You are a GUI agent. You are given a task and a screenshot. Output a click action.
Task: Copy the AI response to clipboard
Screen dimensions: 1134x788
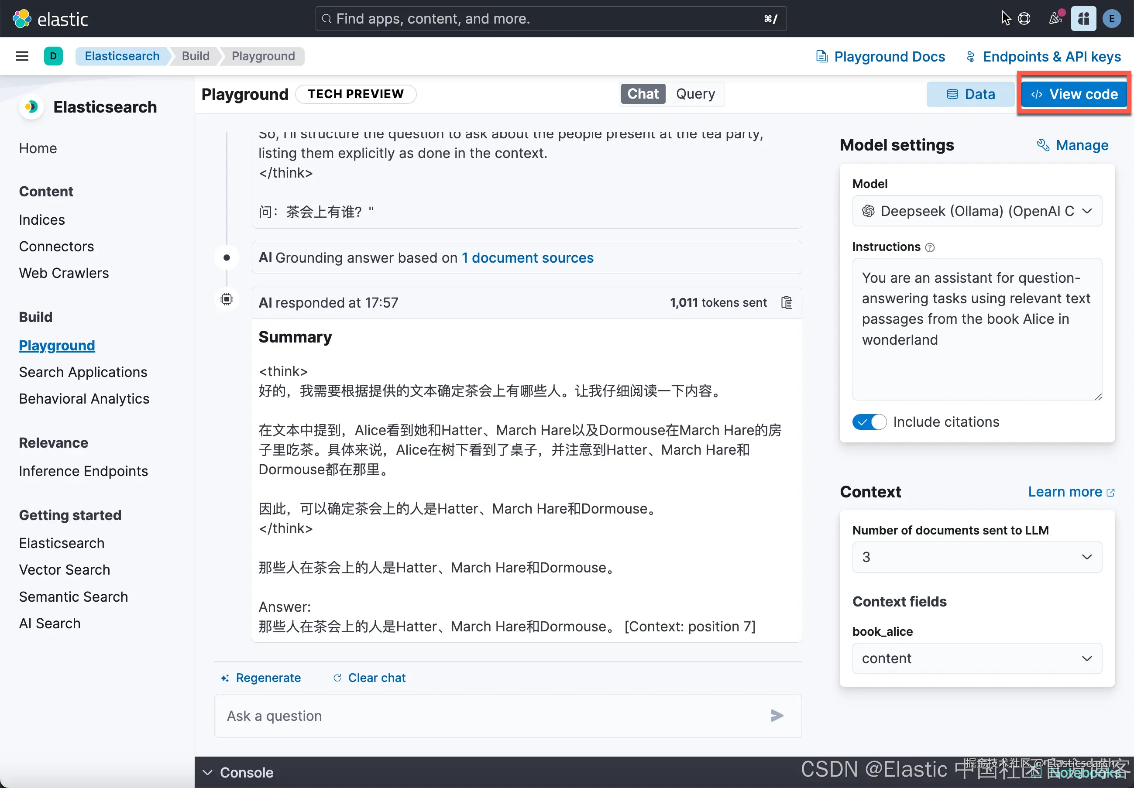[786, 303]
